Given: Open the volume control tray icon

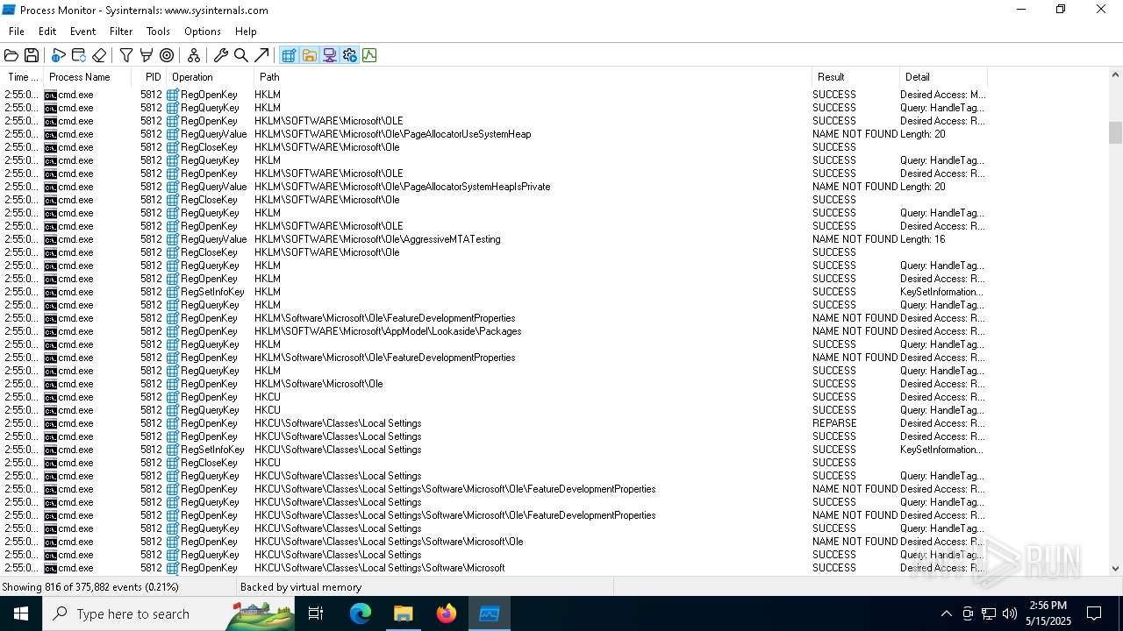Looking at the screenshot, I should click(1010, 613).
